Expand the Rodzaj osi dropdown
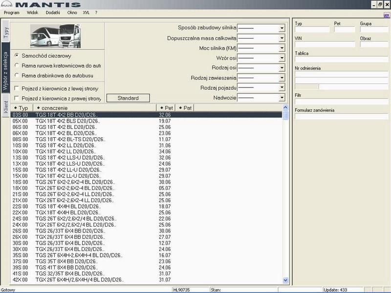 [x=282, y=68]
